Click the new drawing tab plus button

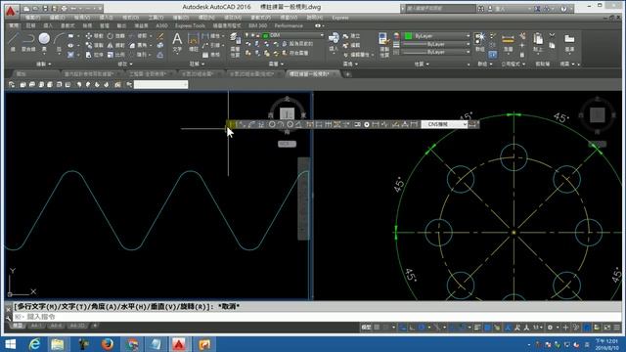pos(348,74)
